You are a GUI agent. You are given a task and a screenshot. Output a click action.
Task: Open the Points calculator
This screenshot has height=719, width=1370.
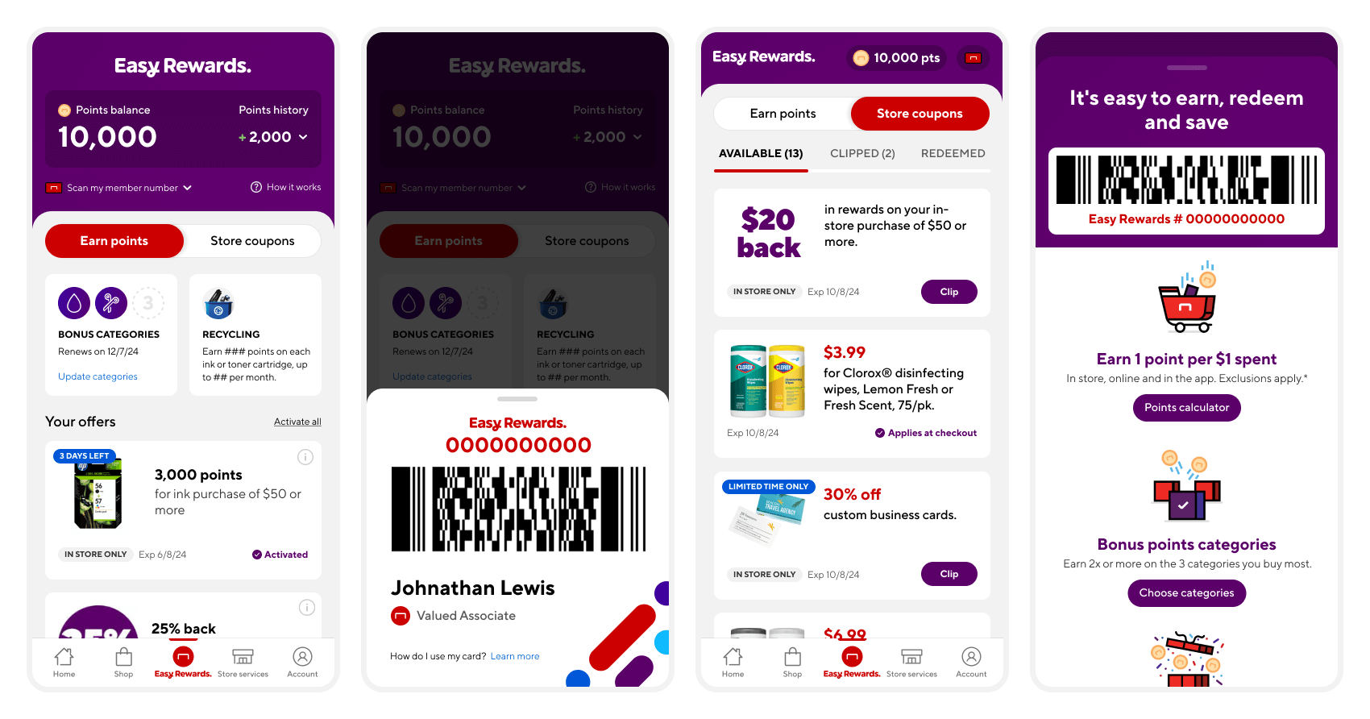point(1186,408)
